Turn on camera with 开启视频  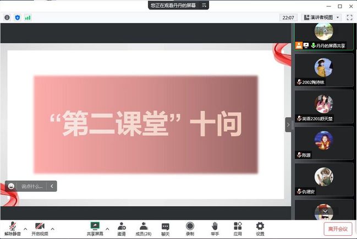[x=40, y=228]
